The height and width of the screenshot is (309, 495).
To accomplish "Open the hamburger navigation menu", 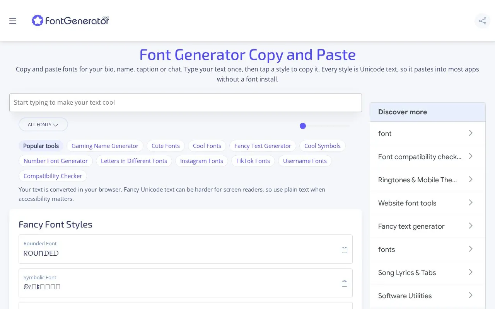I will [13, 21].
